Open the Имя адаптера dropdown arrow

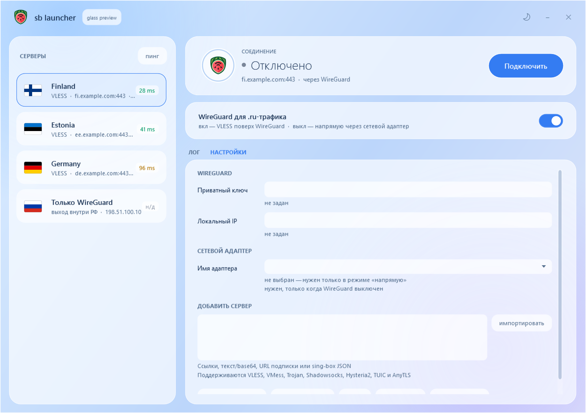(x=543, y=267)
